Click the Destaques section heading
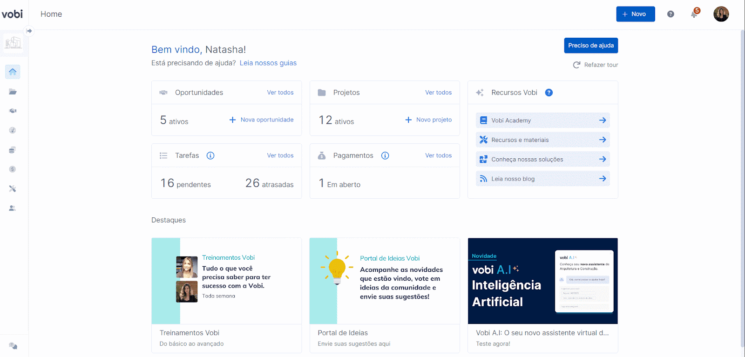This screenshot has width=745, height=357. 169,220
